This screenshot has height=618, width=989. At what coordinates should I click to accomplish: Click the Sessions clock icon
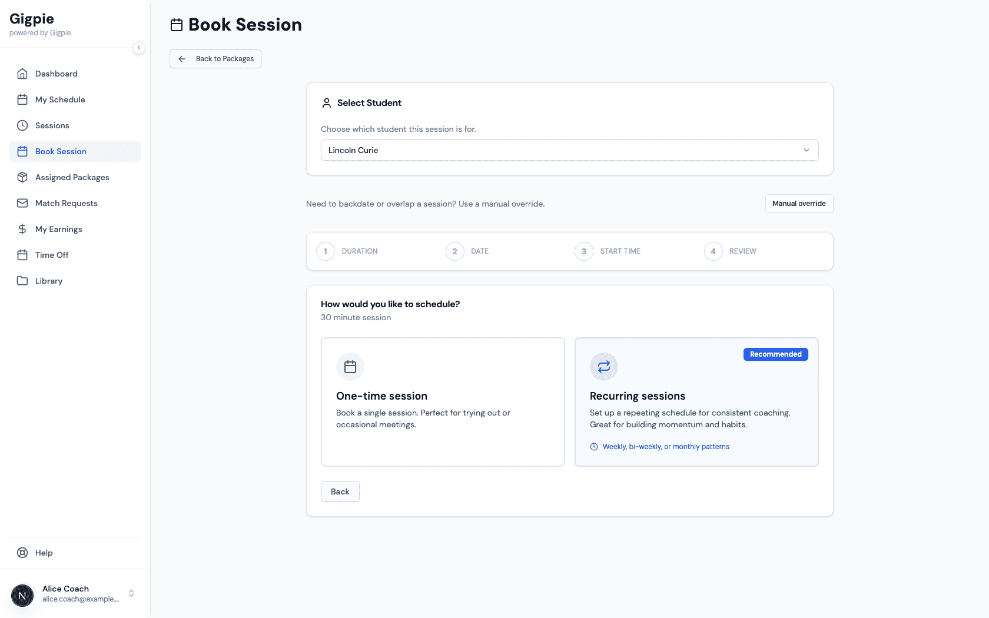point(22,125)
